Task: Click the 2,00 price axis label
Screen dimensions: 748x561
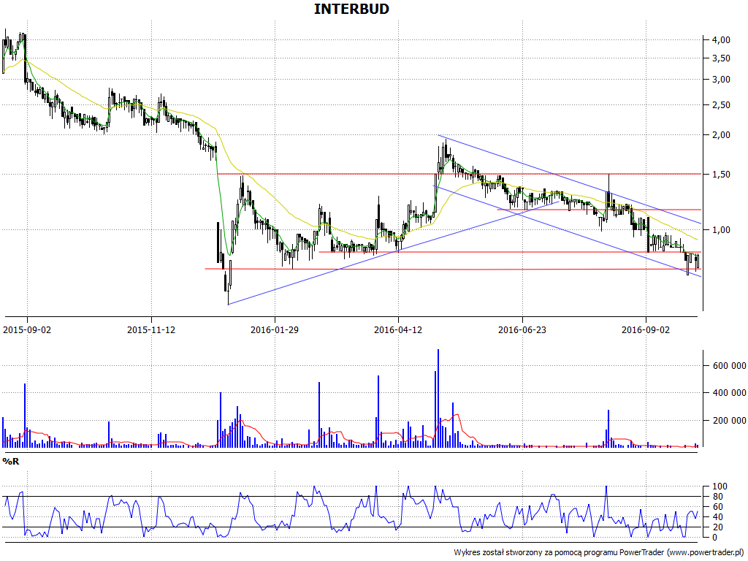Action: click(x=721, y=135)
